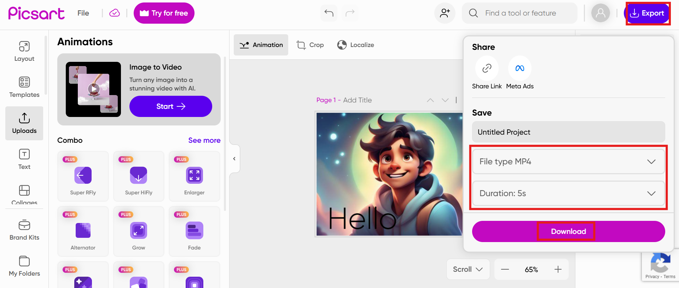
Task: Open the Scroll mode dropdown
Action: 468,269
